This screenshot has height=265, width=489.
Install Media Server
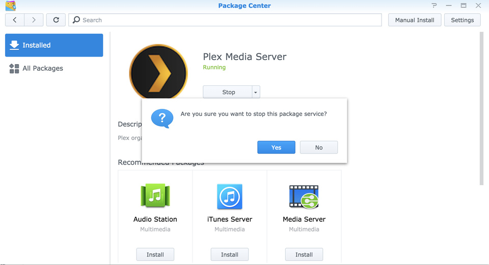coord(304,254)
